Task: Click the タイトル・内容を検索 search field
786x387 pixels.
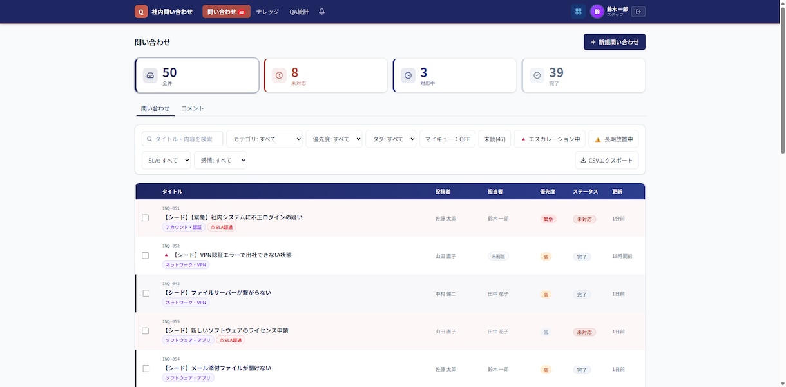Action: coord(182,139)
